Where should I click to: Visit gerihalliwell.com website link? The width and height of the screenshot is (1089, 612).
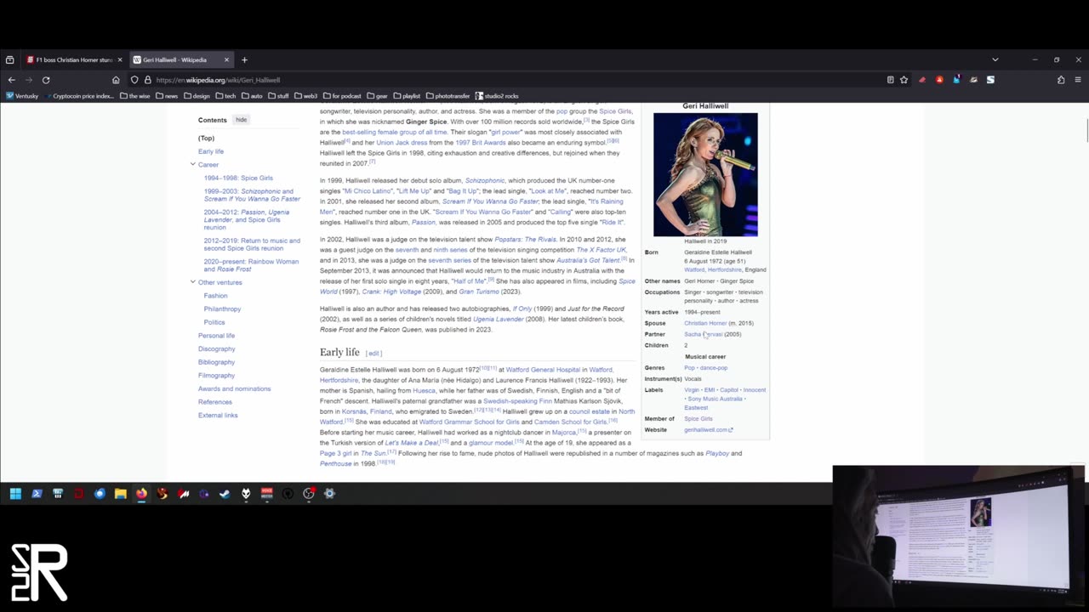tap(708, 430)
